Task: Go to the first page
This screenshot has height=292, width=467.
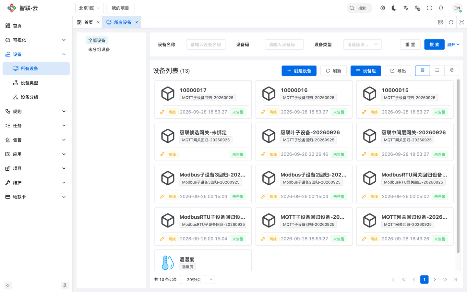Action: (x=393, y=280)
